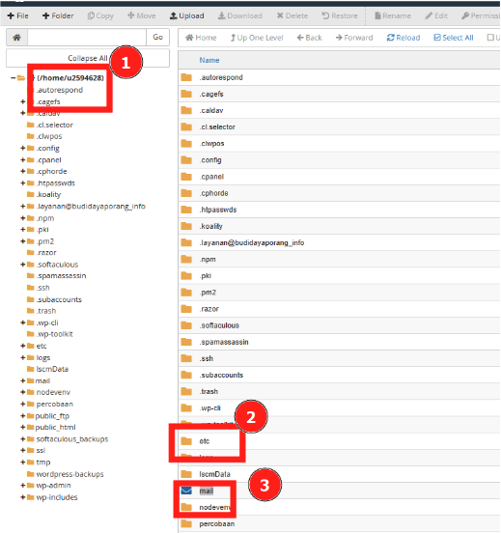Click the .npm folder icon in list
This screenshot has width=501, height=533.
coord(186,260)
